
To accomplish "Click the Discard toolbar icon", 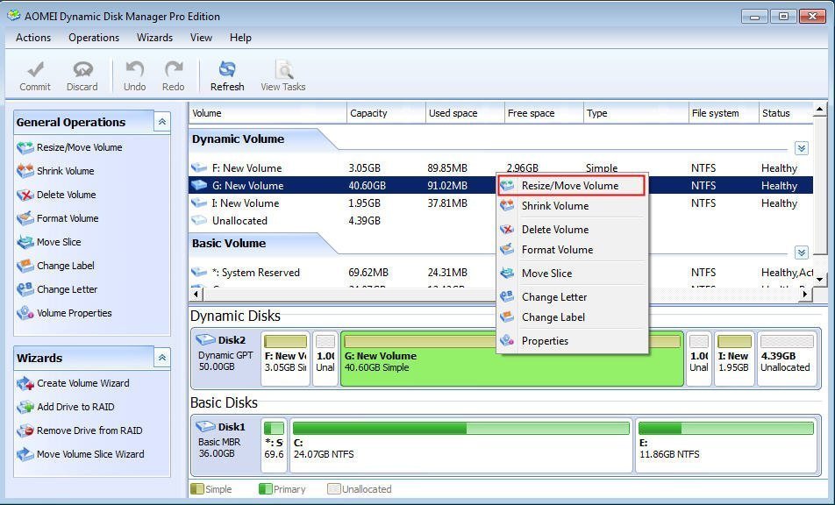I will [82, 69].
